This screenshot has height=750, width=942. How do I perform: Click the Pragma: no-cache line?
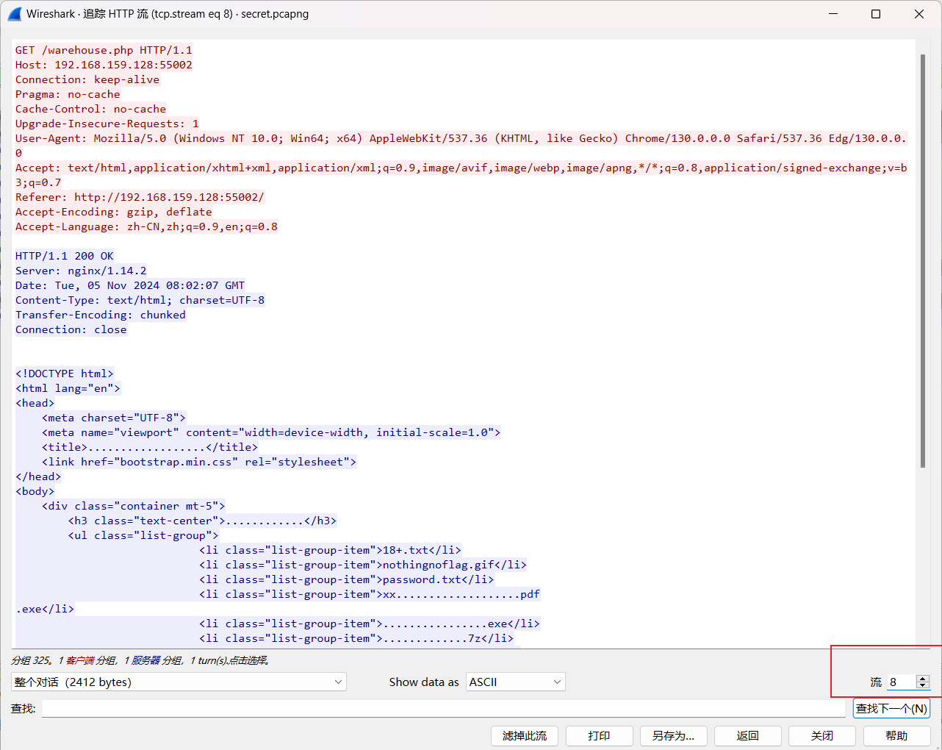pos(68,94)
